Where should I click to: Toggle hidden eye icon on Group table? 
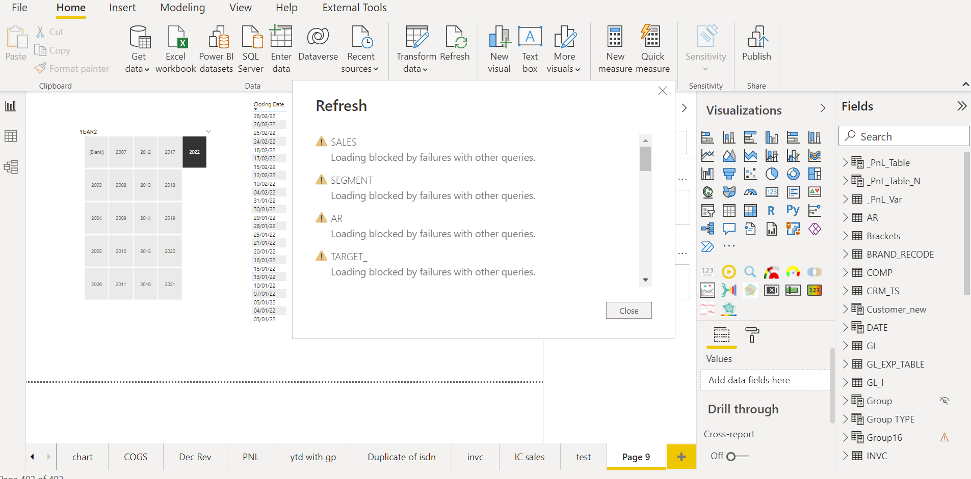click(x=944, y=401)
